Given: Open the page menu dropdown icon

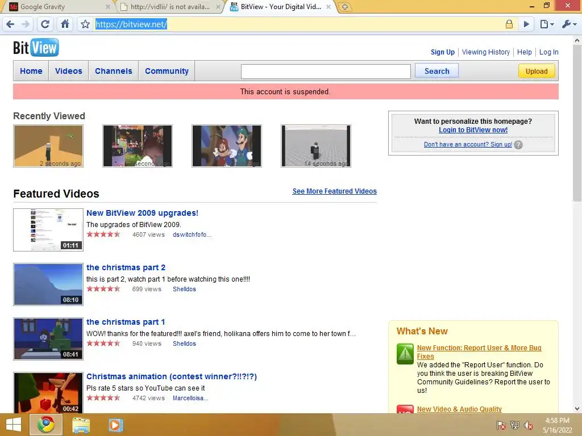Looking at the screenshot, I should [546, 24].
